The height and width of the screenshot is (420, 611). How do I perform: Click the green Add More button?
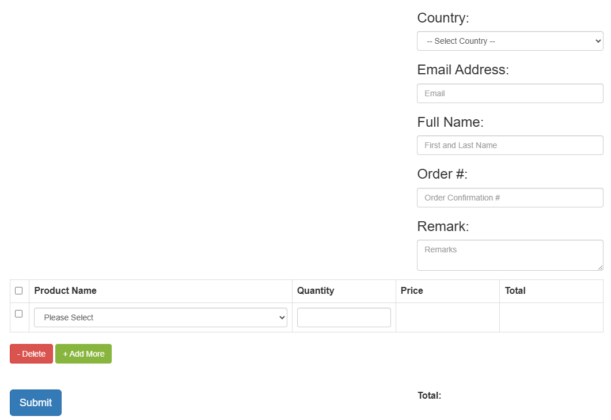[x=84, y=354]
